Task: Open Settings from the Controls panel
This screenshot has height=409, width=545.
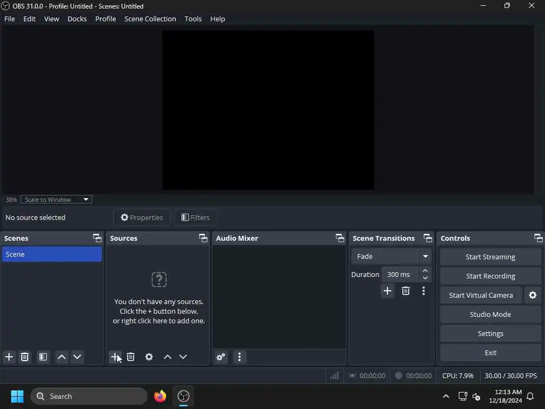Action: click(490, 333)
